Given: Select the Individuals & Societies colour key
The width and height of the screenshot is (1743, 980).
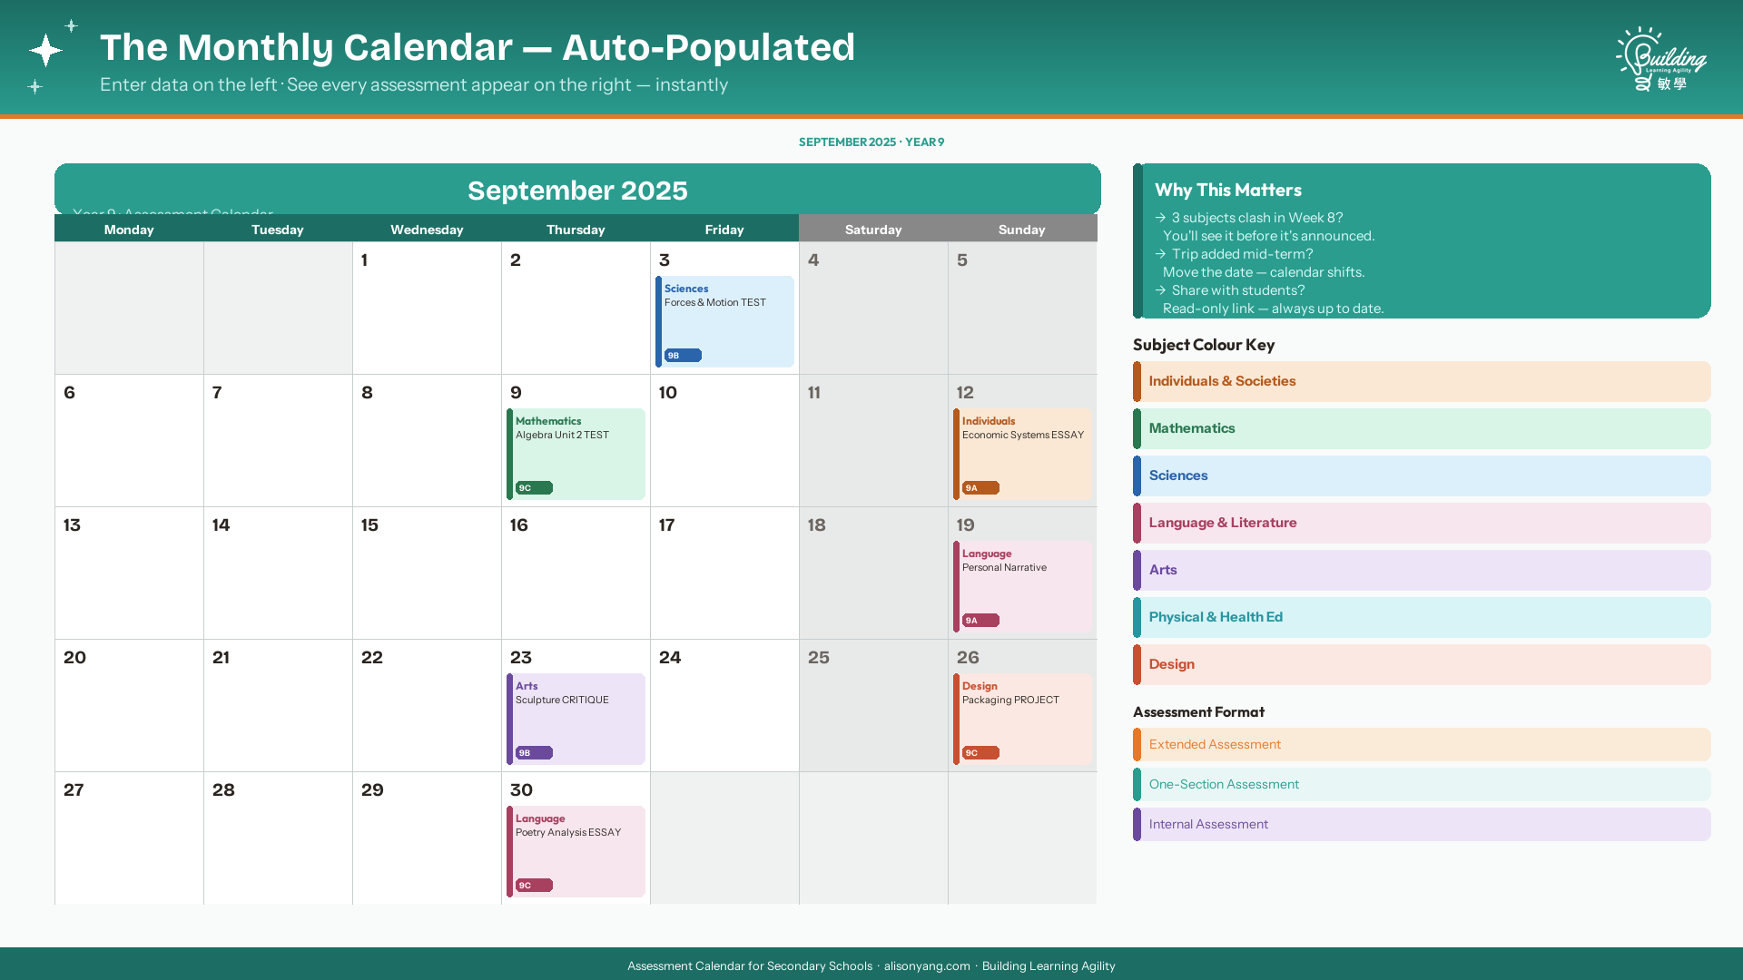Looking at the screenshot, I should (1422, 381).
